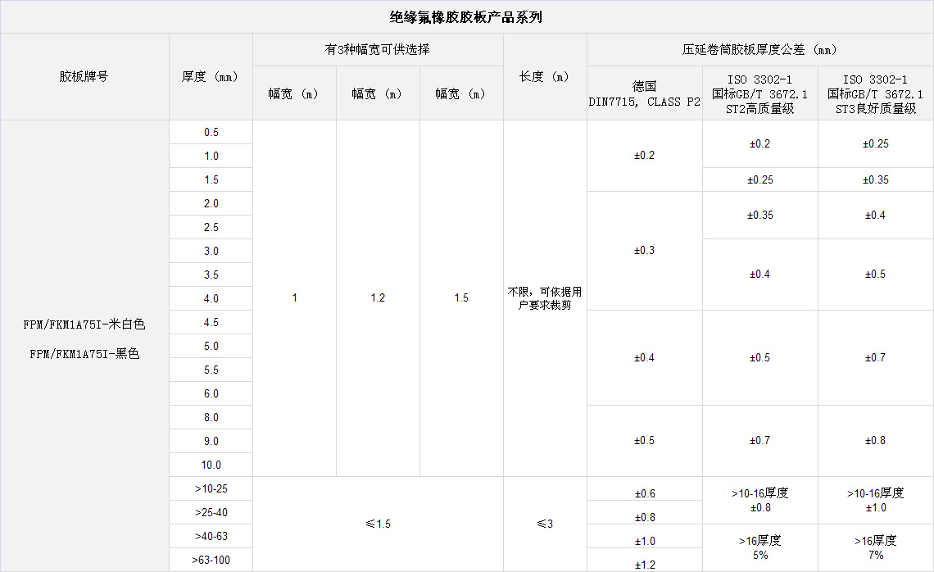Click the 长度 (m) column header

544,76
